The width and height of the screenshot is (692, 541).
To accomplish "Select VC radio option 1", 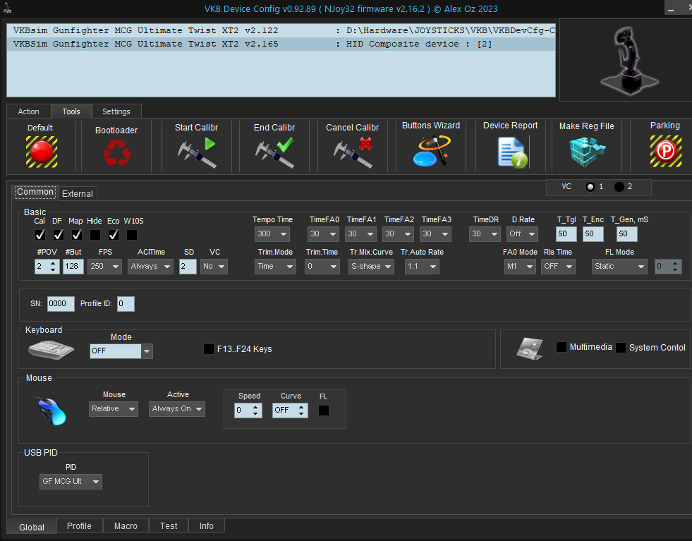I will pyautogui.click(x=590, y=187).
